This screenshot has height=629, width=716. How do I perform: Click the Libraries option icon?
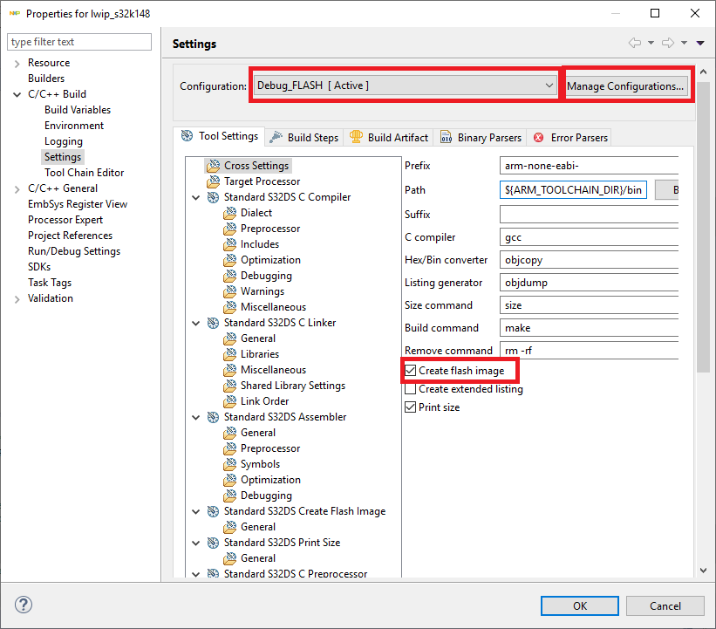pos(229,354)
